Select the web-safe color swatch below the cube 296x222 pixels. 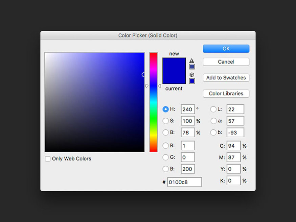click(x=192, y=81)
